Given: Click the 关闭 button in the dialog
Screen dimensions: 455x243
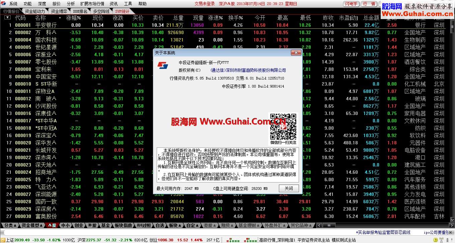Looking at the screenshot, I should tap(289, 188).
